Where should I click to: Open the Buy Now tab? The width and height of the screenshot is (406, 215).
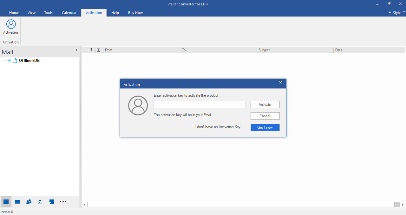(135, 13)
